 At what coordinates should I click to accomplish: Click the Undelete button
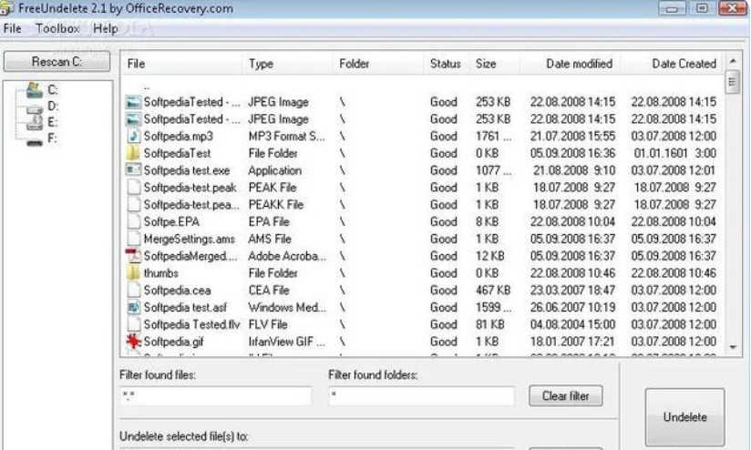pos(684,417)
